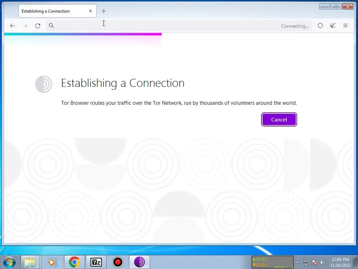Close the Establishing a Connection tab
This screenshot has height=269, width=358.
(x=91, y=11)
